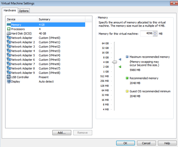
Task: Select the Hard Disk (SCSI) icon
Action: tap(8, 33)
